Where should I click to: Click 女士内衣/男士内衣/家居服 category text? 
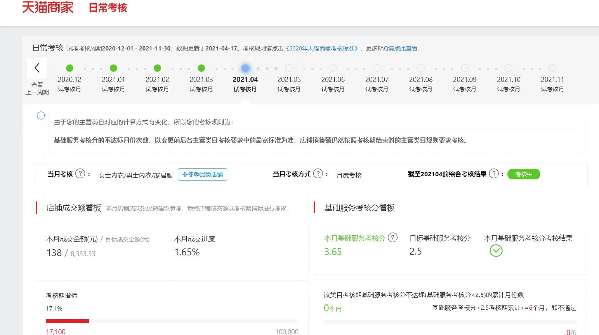[135, 175]
